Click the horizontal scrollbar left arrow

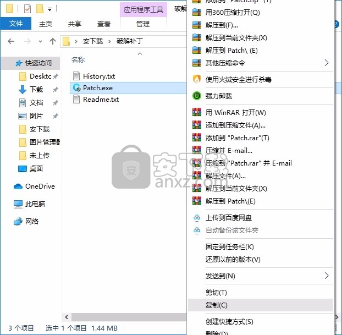tap(67, 317)
